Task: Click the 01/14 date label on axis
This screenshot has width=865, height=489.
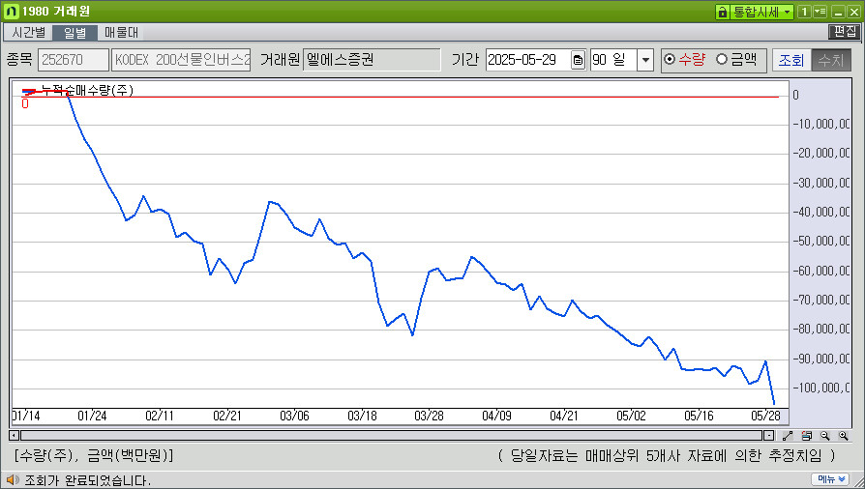Action: pos(26,416)
